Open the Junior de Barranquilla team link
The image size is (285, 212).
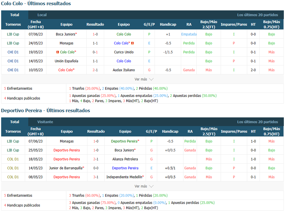coord(66,168)
